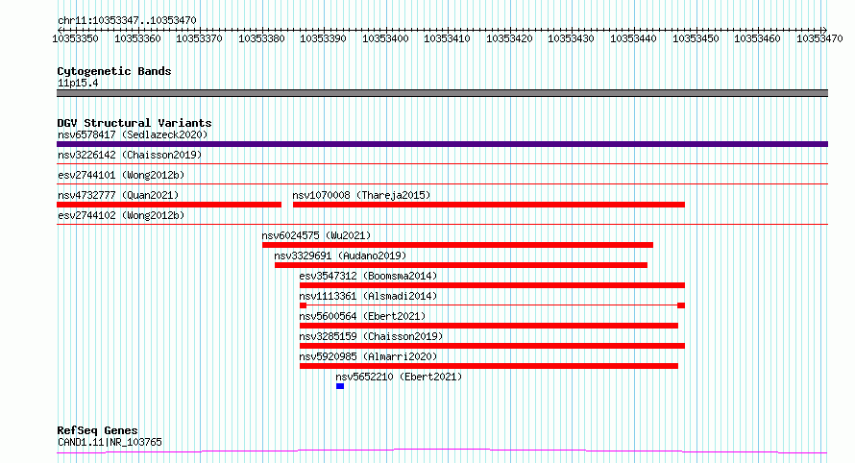Click ruler position 10353350
This screenshot has width=855, height=463.
click(x=75, y=38)
